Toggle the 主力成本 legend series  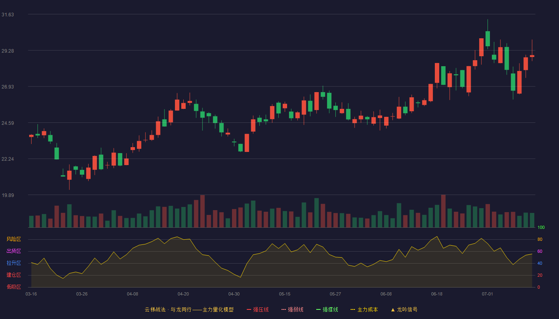pos(364,309)
